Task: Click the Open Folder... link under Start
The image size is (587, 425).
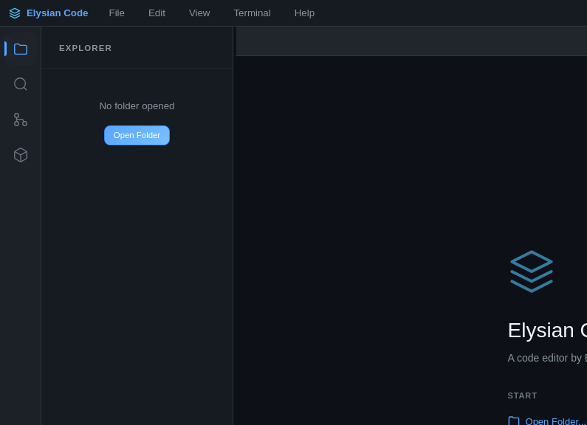Action: point(556,421)
